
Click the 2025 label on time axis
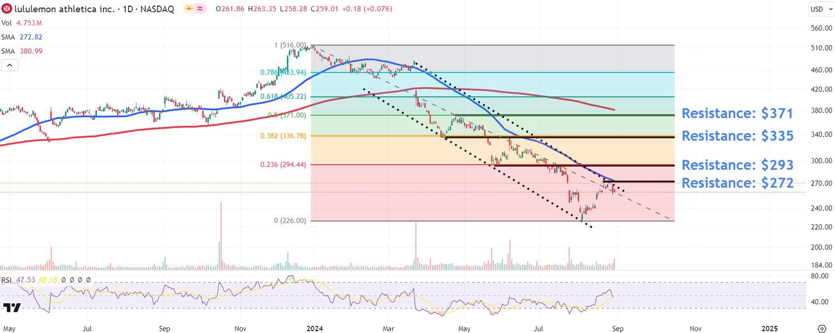coord(770,329)
